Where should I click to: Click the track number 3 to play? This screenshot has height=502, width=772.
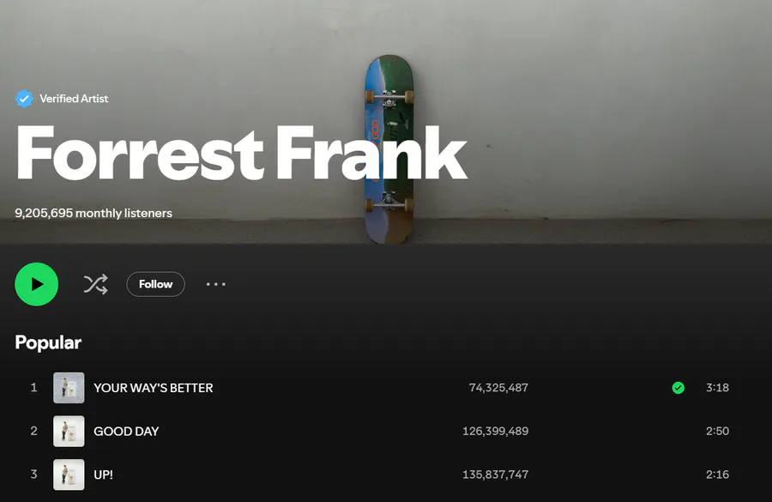[x=33, y=474]
